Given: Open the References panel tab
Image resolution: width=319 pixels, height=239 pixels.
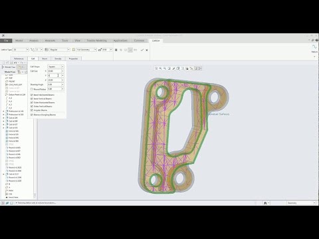Looking at the screenshot, I should click(x=19, y=58).
